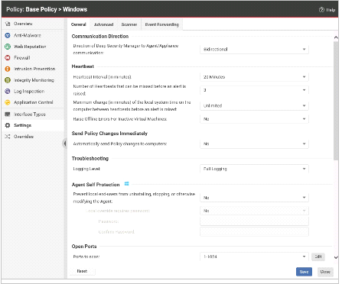Click the Help icon in header

click(x=321, y=10)
